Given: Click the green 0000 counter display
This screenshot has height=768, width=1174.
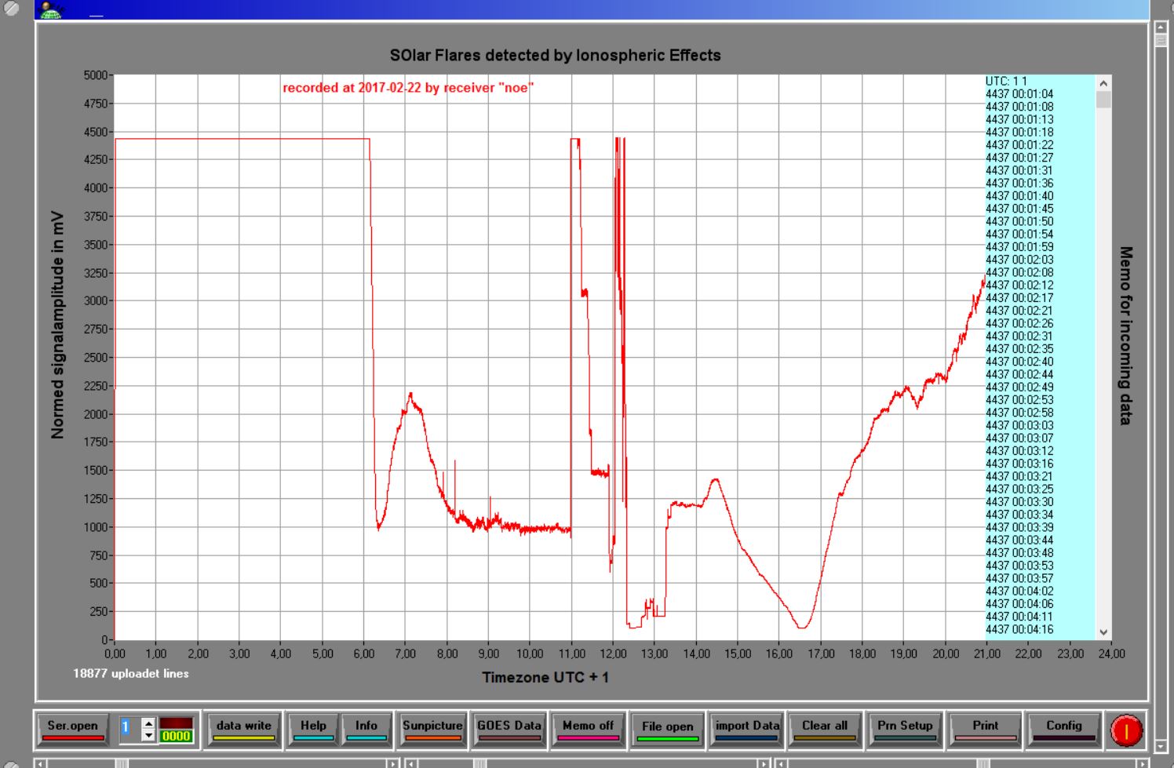Looking at the screenshot, I should 176,736.
